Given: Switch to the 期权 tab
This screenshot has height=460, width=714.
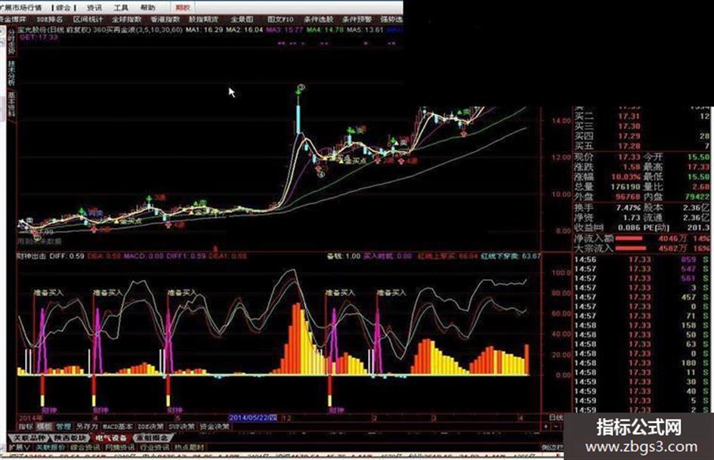Looking at the screenshot, I should pos(183,8).
